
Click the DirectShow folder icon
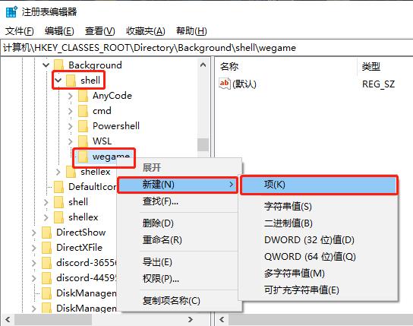coord(46,233)
